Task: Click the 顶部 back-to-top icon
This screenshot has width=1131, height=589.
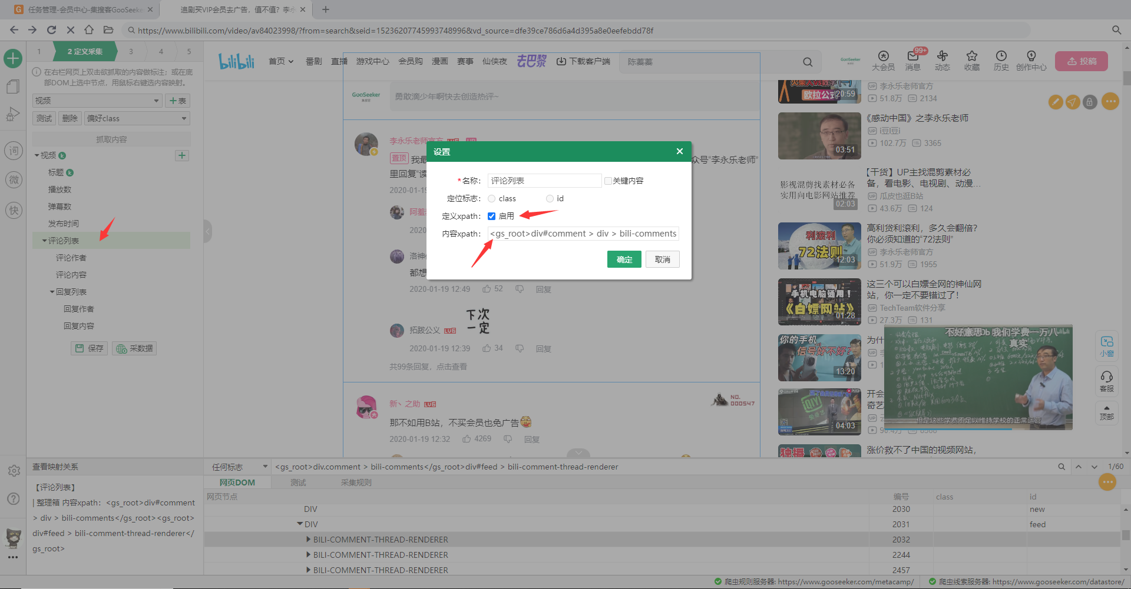Action: 1107,412
